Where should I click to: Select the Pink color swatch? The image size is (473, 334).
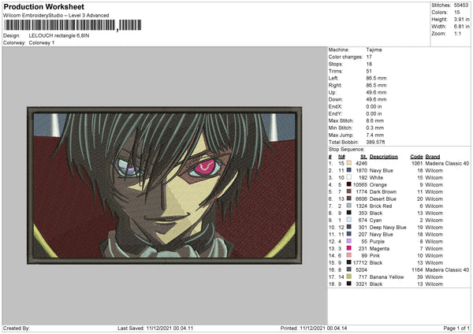click(349, 255)
